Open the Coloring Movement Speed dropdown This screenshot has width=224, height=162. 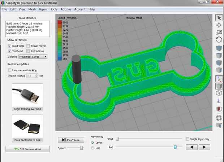tap(33, 57)
